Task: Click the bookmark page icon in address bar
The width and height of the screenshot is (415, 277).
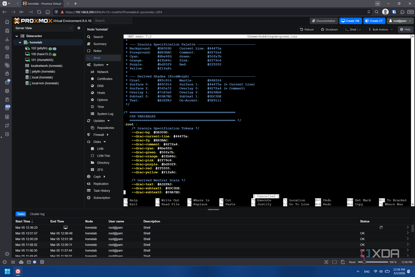Action: [369, 12]
